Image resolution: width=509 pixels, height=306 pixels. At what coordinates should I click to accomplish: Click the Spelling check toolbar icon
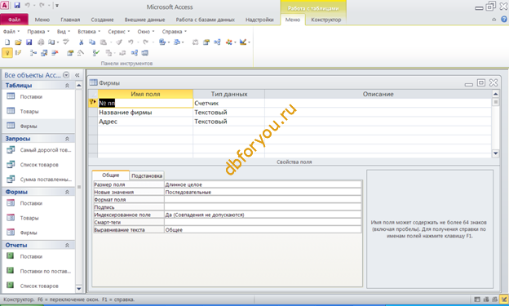66,42
